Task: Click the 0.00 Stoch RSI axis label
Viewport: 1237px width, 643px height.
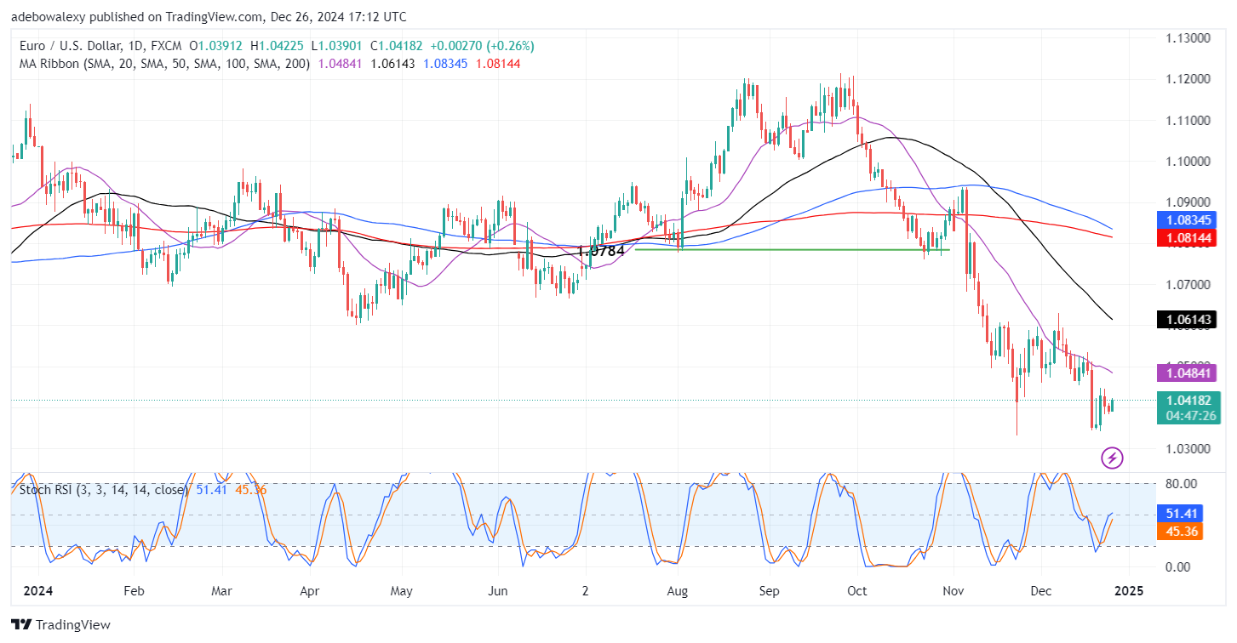Action: point(1177,566)
